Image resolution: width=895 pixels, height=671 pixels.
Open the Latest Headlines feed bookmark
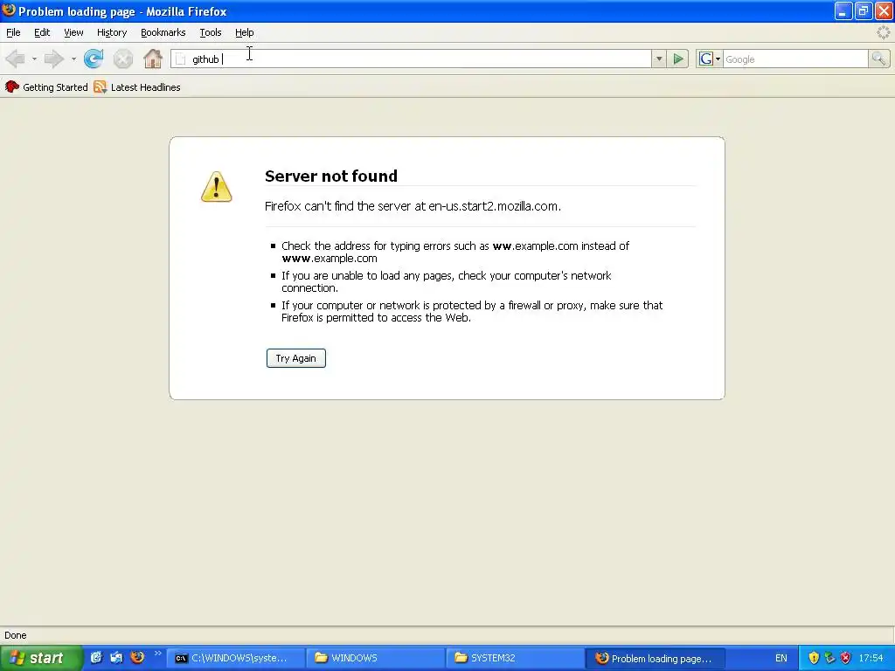(x=137, y=87)
